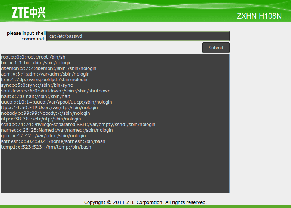This screenshot has width=291, height=208.
Task: Select the root:x:0:0 output line
Action: point(33,57)
